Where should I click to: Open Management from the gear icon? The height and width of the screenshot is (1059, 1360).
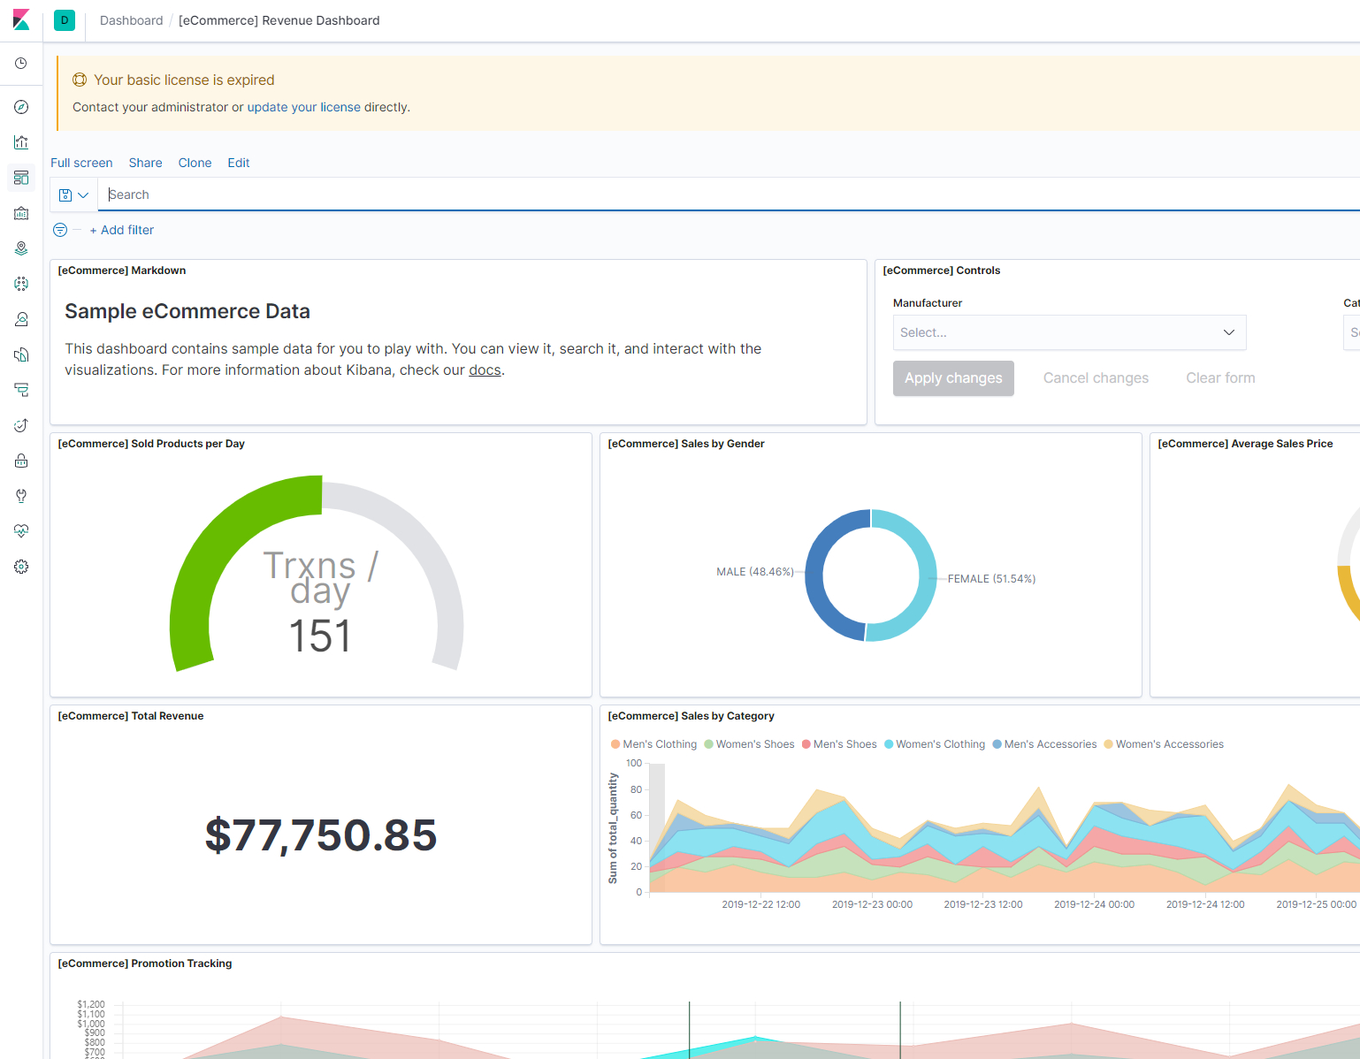[x=21, y=567]
